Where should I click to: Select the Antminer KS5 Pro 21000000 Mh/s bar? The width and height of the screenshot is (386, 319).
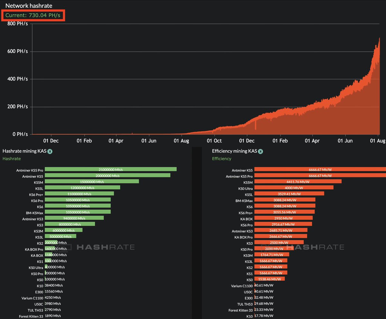point(111,169)
